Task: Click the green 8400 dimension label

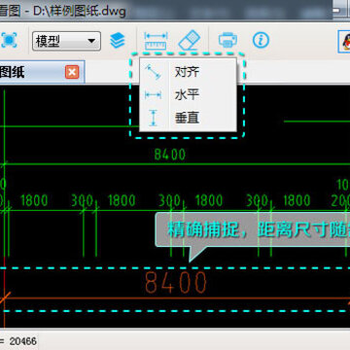Action: [170, 155]
